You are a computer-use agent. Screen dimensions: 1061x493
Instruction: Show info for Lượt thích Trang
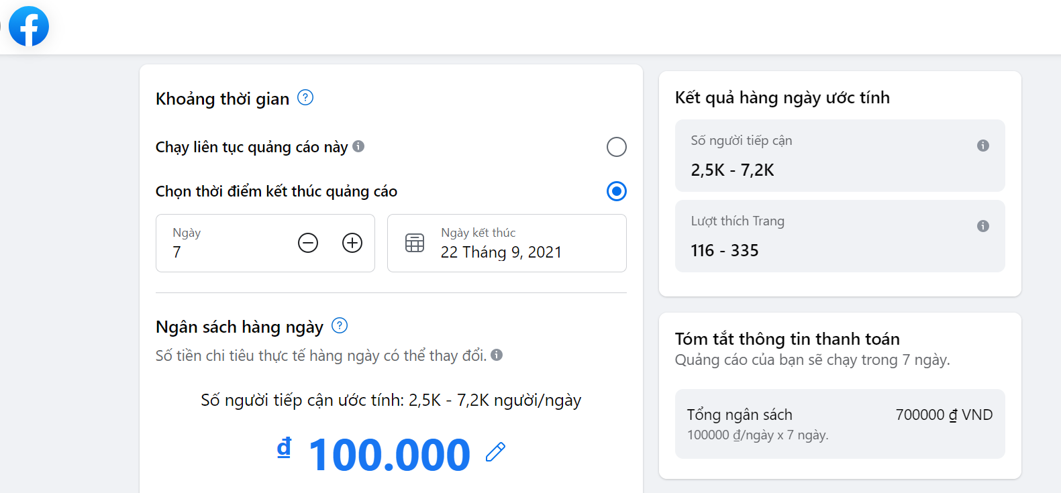click(x=983, y=226)
